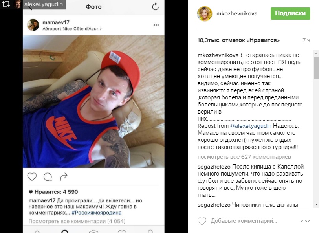Expand Посмотреть все комментарии (4 054)
Screen dimensions: 319x233
[x=77, y=221]
